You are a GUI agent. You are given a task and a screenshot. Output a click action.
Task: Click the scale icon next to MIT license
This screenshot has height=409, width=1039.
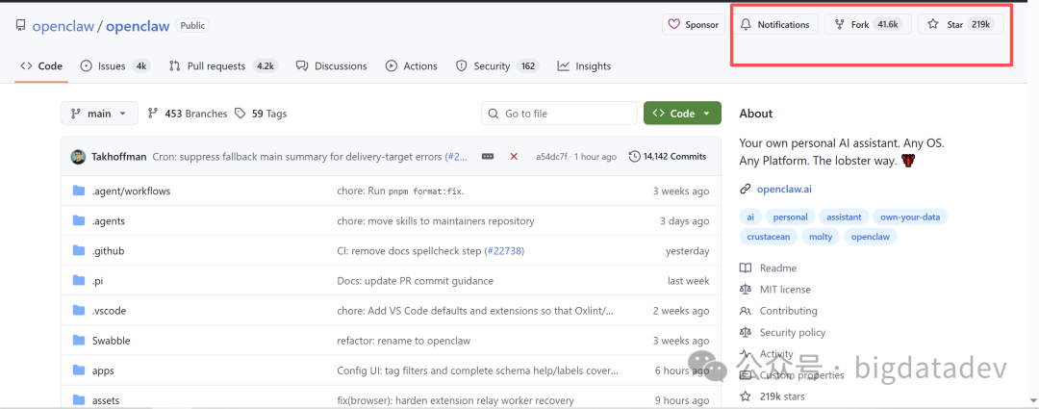click(x=746, y=290)
